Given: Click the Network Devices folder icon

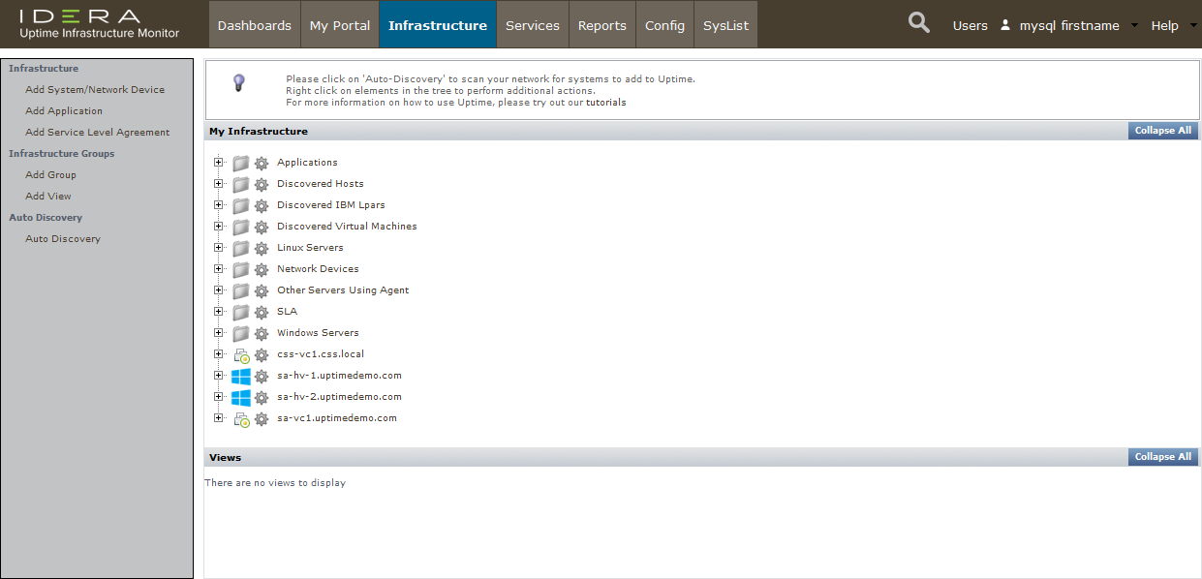Looking at the screenshot, I should (x=241, y=269).
